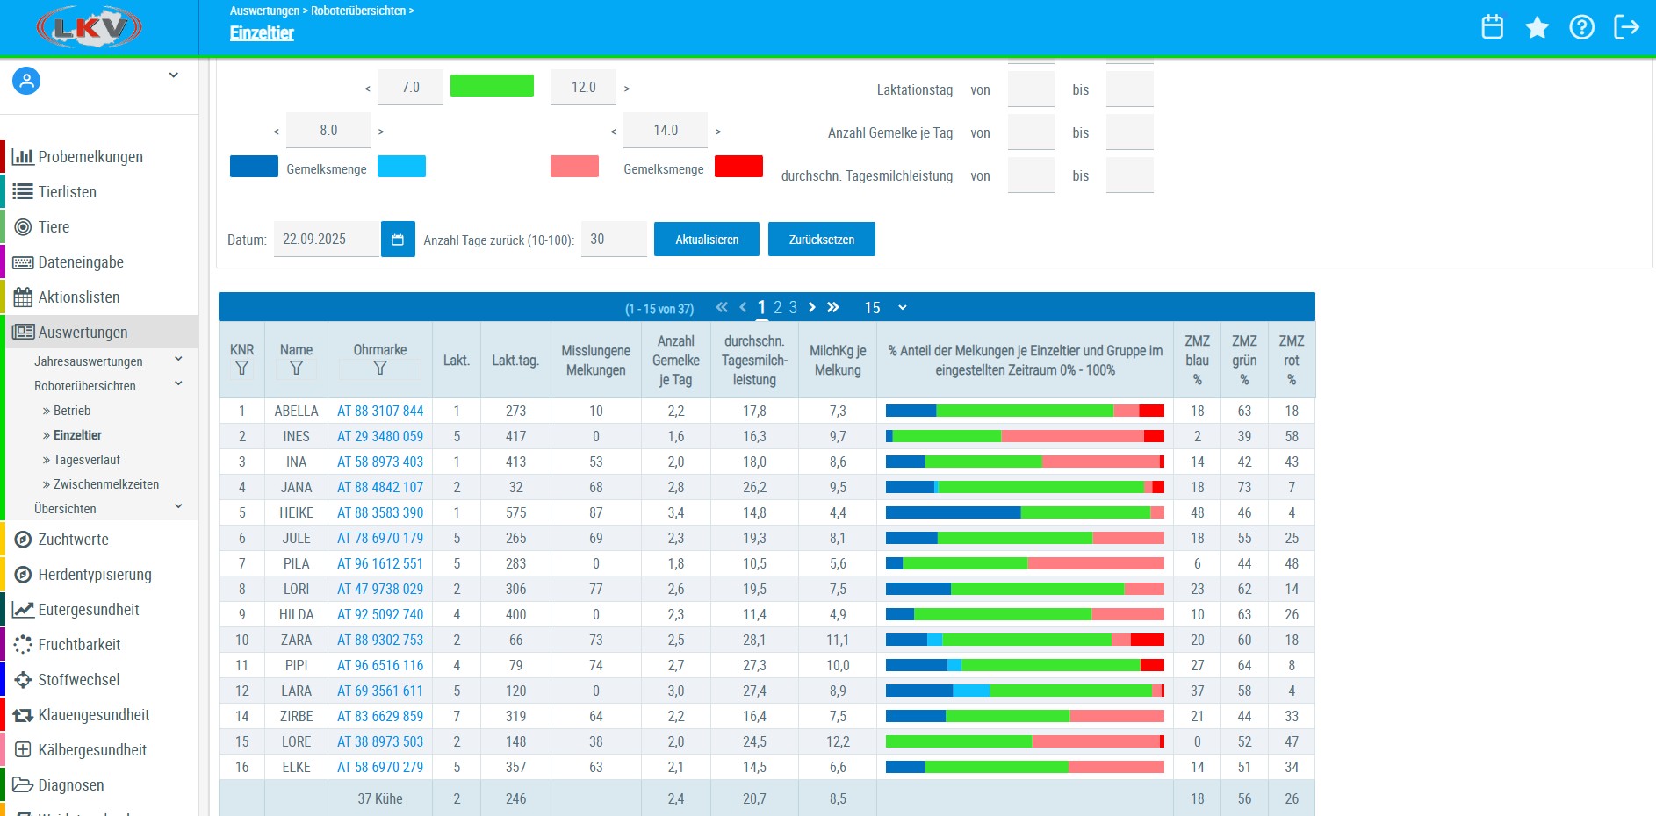
Task: Filter the KNR column
Action: (241, 369)
